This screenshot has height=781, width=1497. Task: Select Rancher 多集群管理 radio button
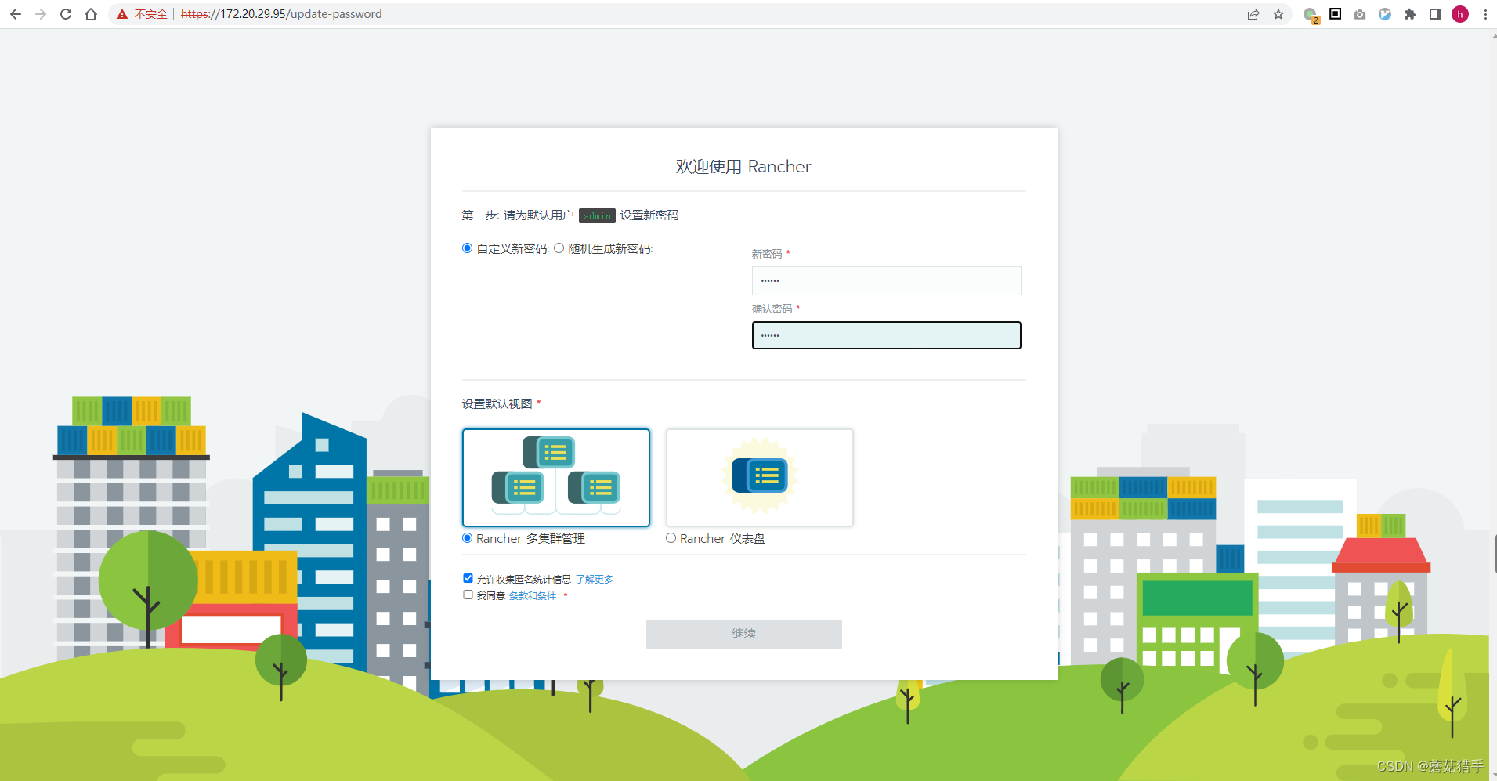[x=468, y=538]
